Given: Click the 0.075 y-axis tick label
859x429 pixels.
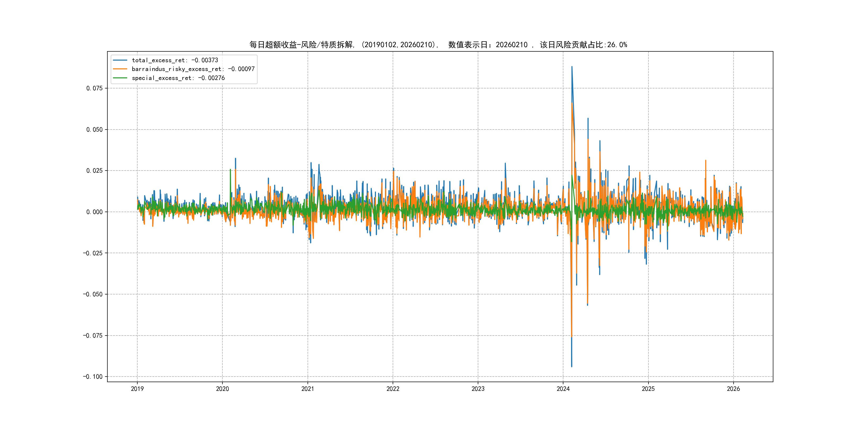Looking at the screenshot, I should coord(94,88).
